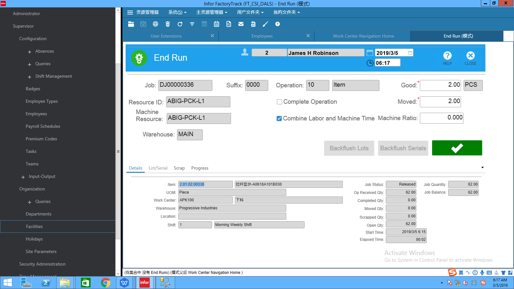Expand the Input-Output tree node
514x289 pixels.
tap(23, 177)
